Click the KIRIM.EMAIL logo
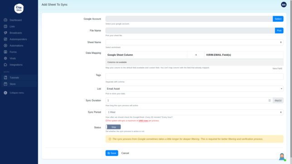292x164 pixels. 19,8
